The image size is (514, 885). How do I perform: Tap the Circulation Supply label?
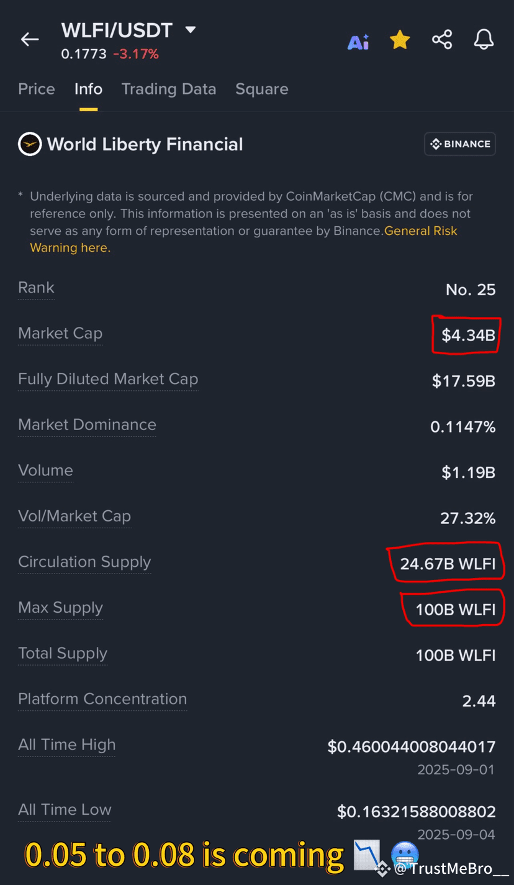click(84, 562)
